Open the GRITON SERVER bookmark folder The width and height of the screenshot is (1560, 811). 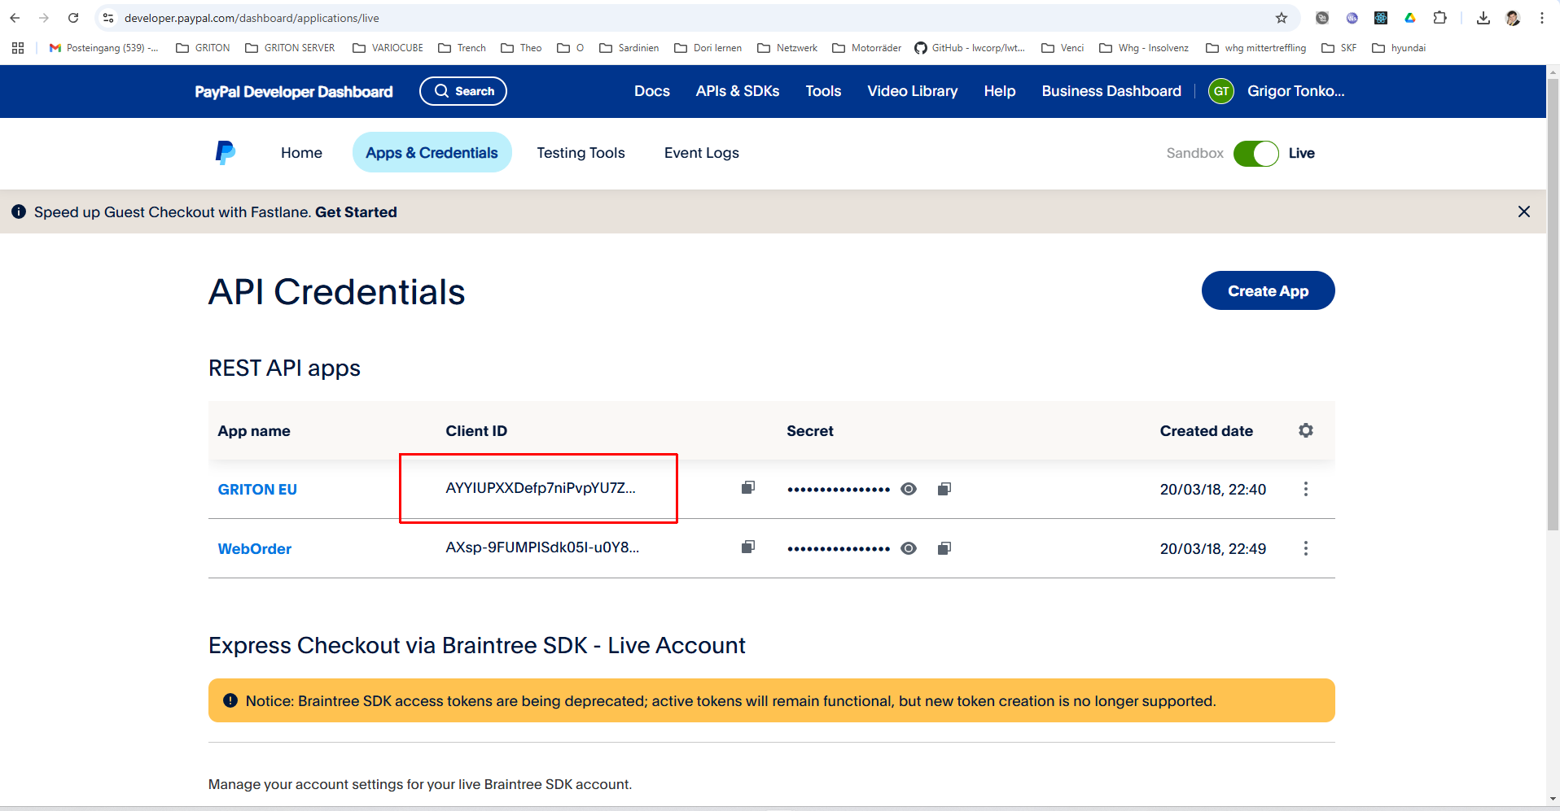click(x=290, y=48)
